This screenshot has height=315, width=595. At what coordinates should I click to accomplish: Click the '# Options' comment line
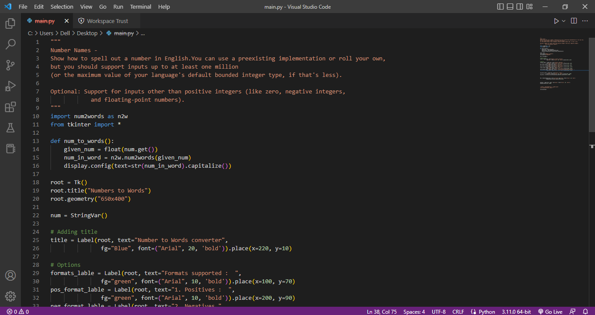tap(65, 265)
